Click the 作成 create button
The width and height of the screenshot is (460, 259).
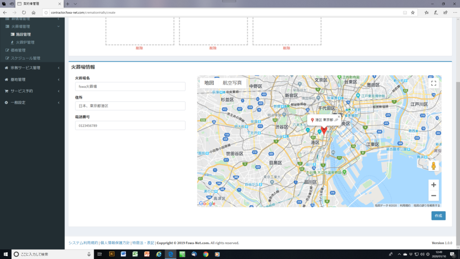point(438,216)
